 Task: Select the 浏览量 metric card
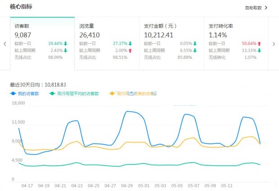click(x=107, y=44)
